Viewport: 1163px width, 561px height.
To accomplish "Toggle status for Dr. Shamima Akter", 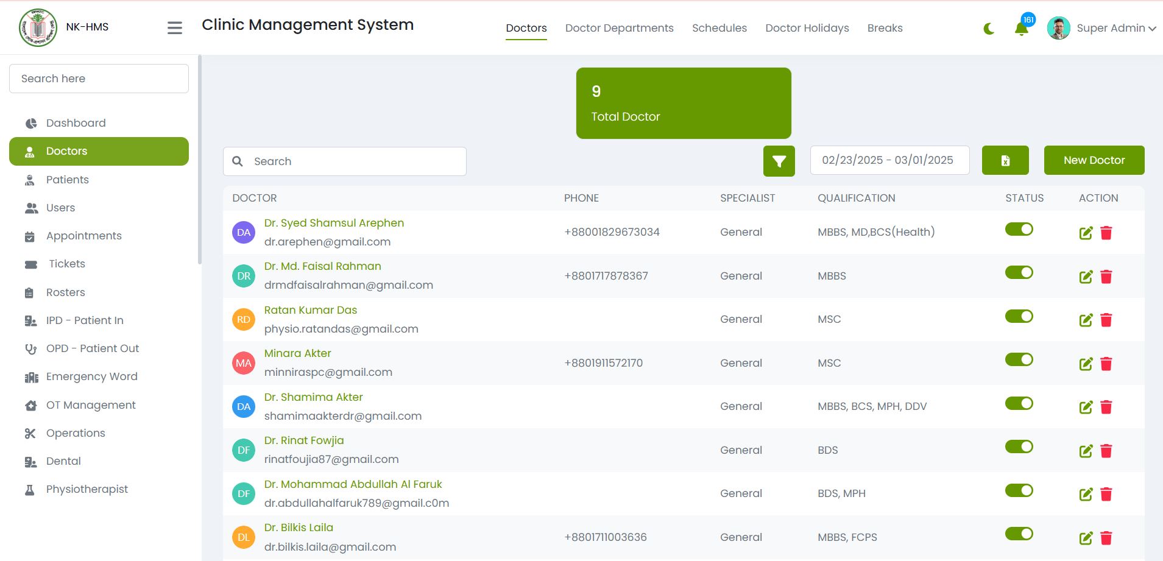I will click(x=1019, y=403).
